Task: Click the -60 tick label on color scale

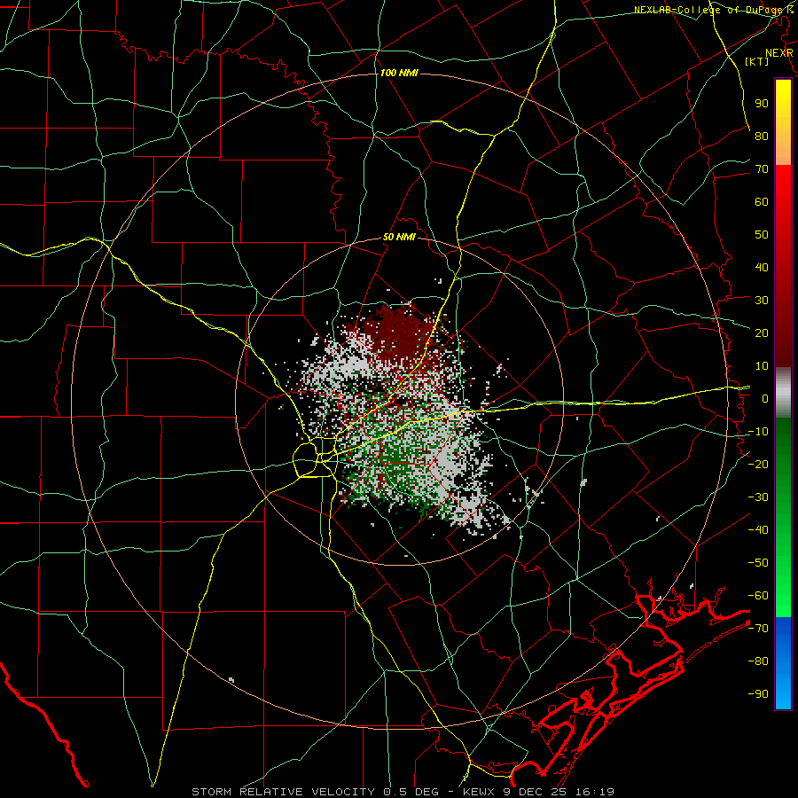Action: 758,596
